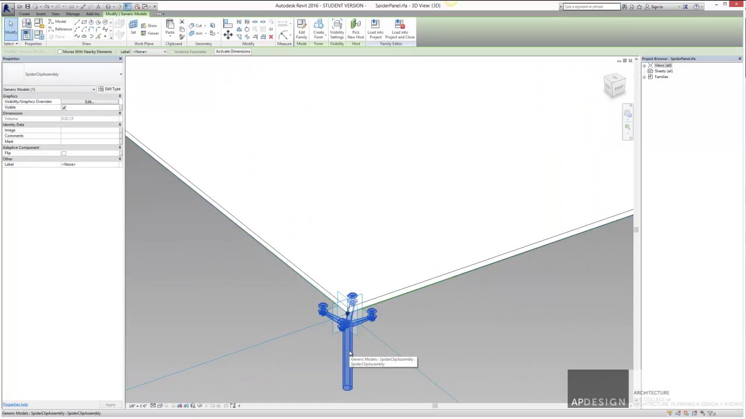This screenshot has width=746, height=419.
Task: Click the Activate Dimensions button
Action: click(233, 52)
